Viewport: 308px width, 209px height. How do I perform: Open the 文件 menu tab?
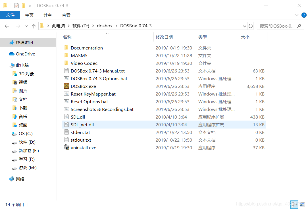tap(10, 15)
